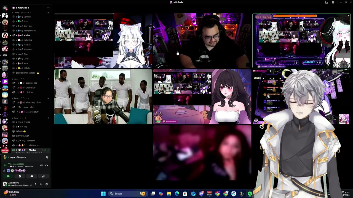Open the Chambita channel

[x=30, y=87]
